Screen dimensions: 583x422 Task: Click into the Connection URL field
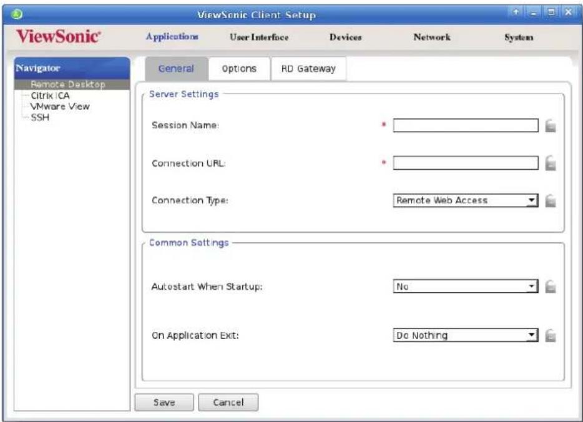(465, 162)
